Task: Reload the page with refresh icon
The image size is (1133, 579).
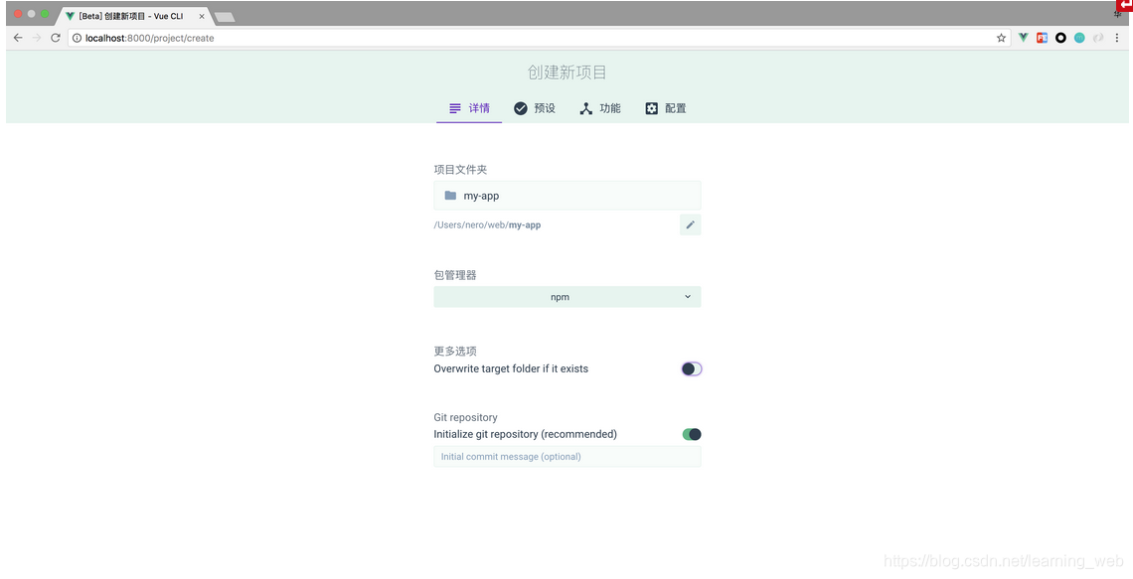Action: [x=56, y=38]
